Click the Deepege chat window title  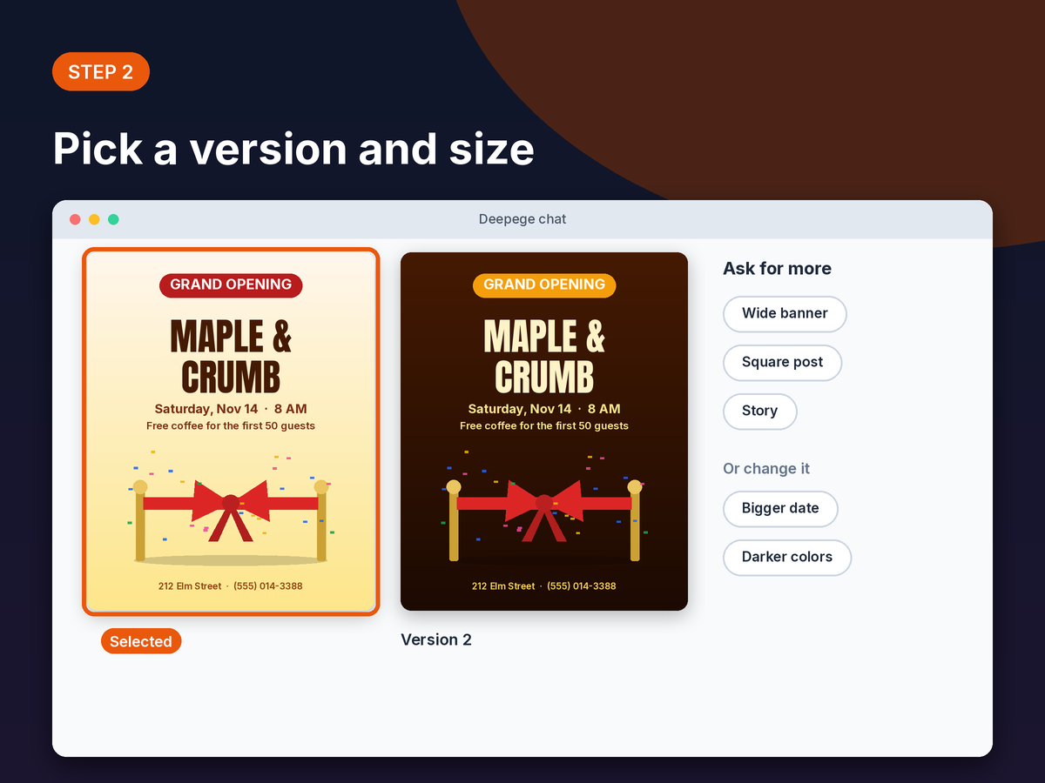(522, 219)
